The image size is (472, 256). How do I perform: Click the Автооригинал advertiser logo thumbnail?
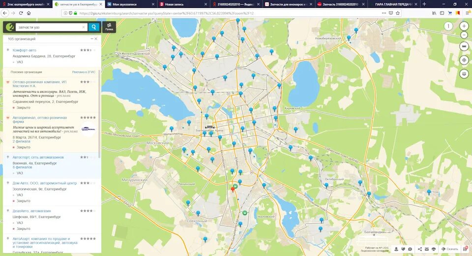[88, 129]
